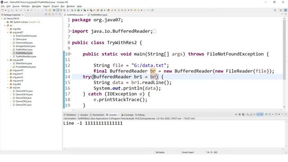The height and width of the screenshot is (162, 288).
Task: Select AutoCloseDemo.java in Package Explorer
Action: tap(26, 36)
